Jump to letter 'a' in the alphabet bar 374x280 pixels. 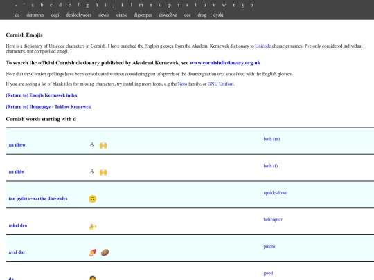[x=33, y=5]
